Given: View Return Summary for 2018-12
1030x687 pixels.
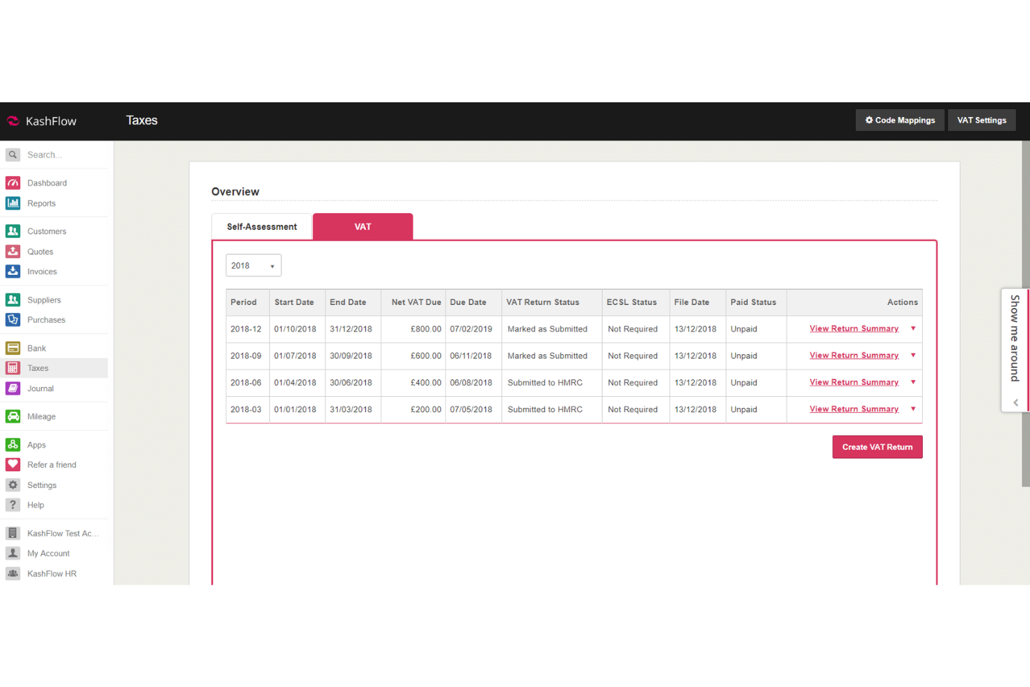Looking at the screenshot, I should (x=854, y=329).
